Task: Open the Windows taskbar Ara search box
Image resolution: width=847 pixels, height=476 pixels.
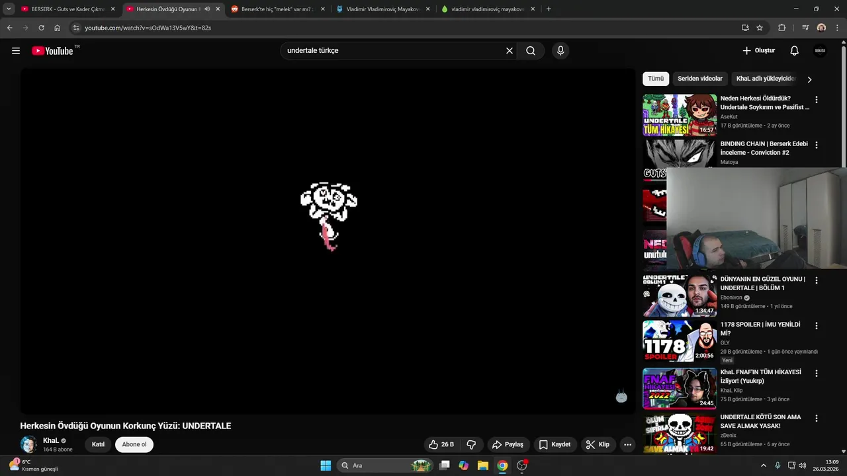Action: pos(385,465)
